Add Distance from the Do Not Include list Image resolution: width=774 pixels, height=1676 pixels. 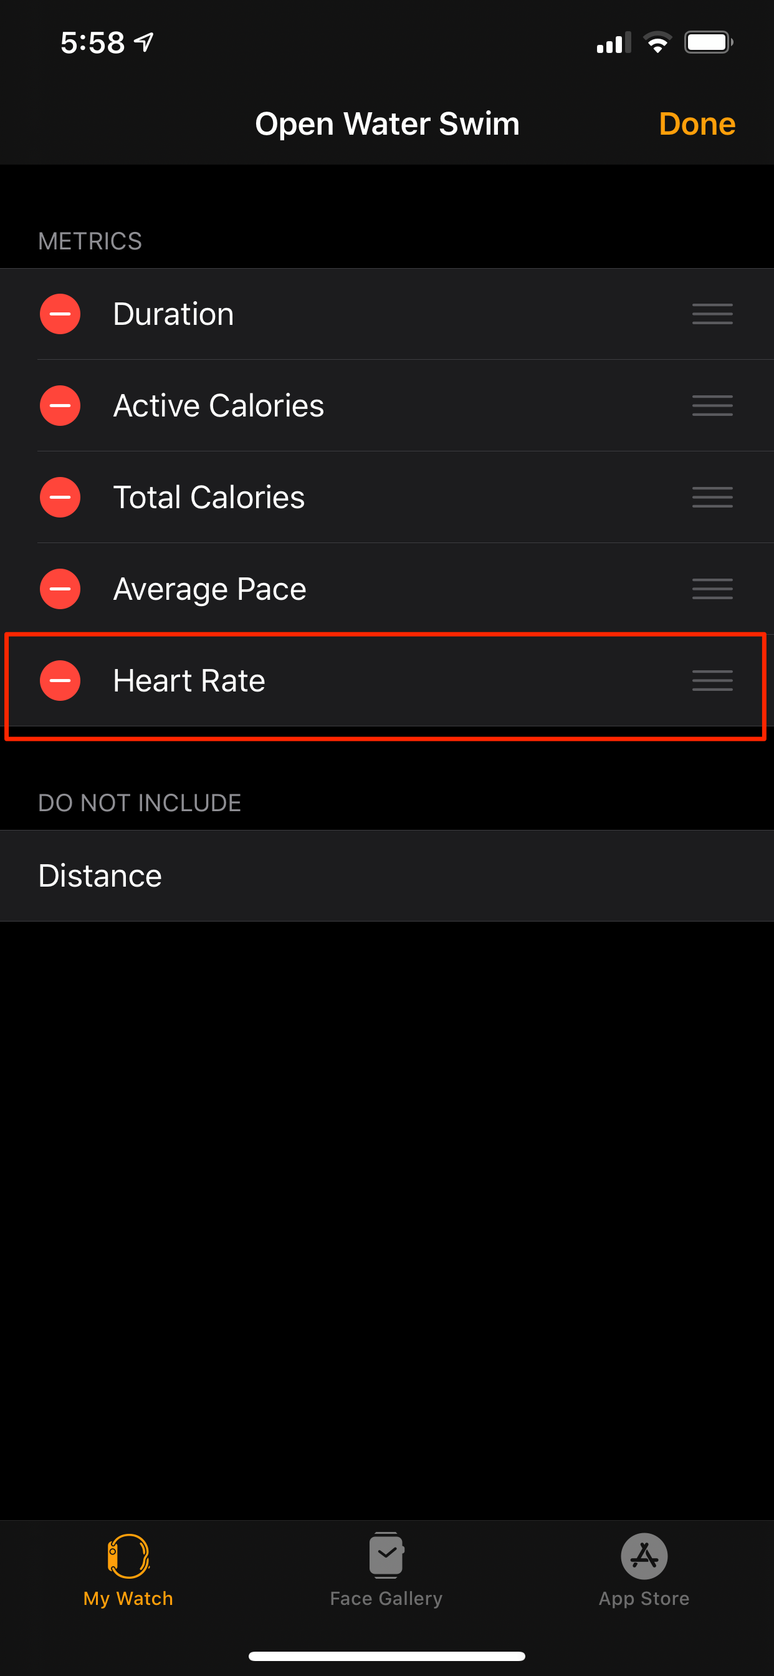(100, 875)
